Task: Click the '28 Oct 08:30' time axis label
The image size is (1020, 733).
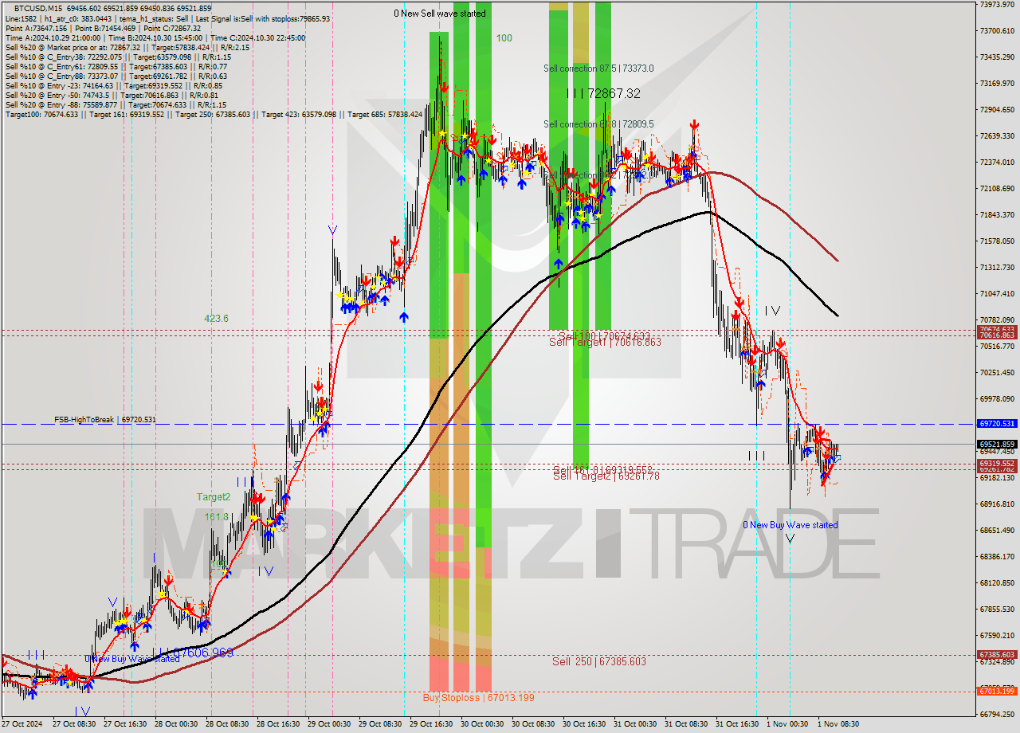Action: pos(226,724)
